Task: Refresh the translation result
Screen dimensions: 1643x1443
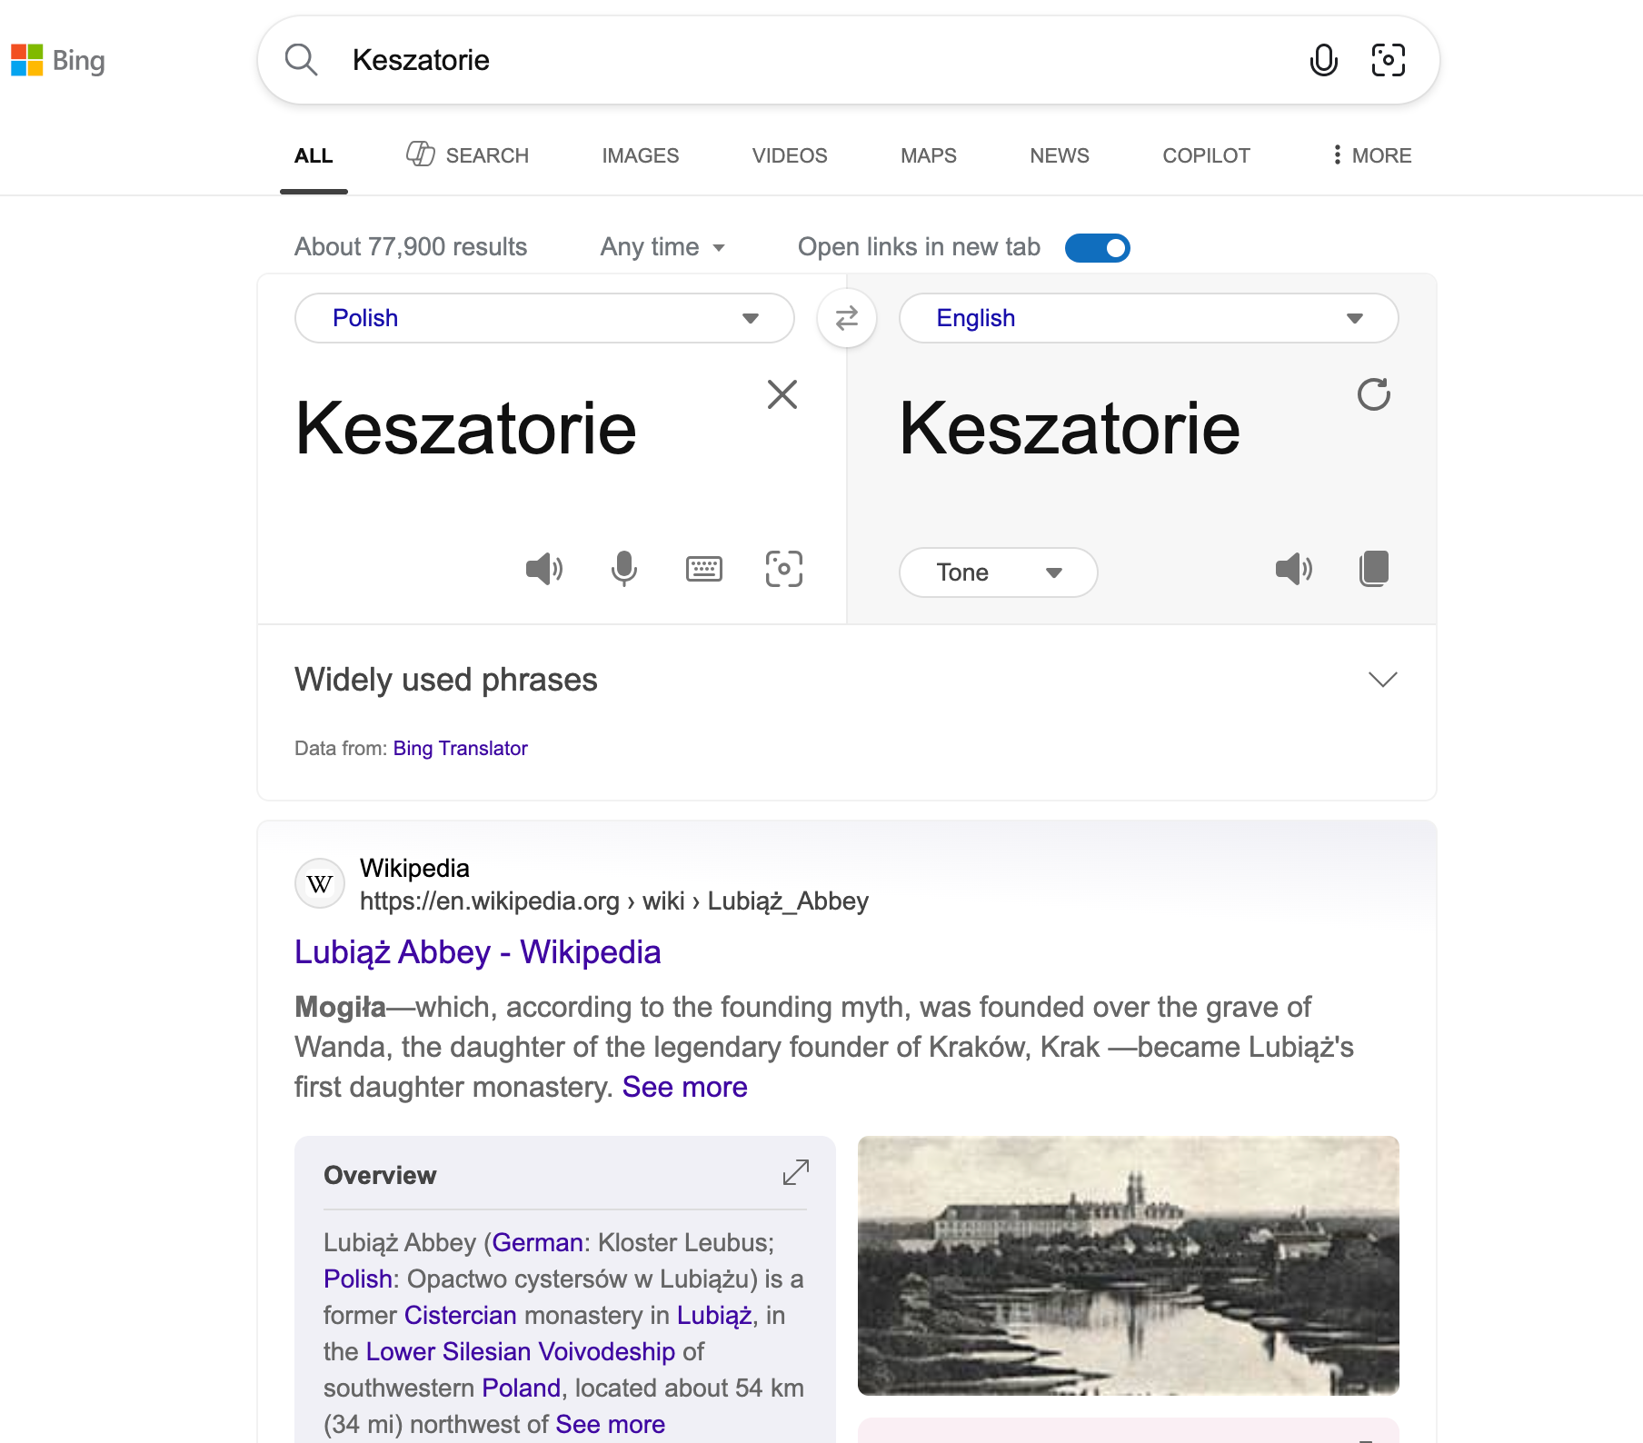Action: tap(1373, 394)
